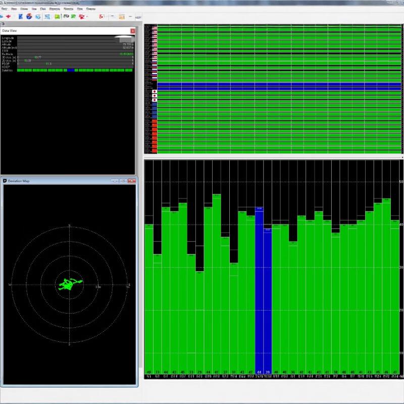404x404 pixels.
Task: Click the orange chart toolbar icon
Action: pyautogui.click(x=122, y=17)
